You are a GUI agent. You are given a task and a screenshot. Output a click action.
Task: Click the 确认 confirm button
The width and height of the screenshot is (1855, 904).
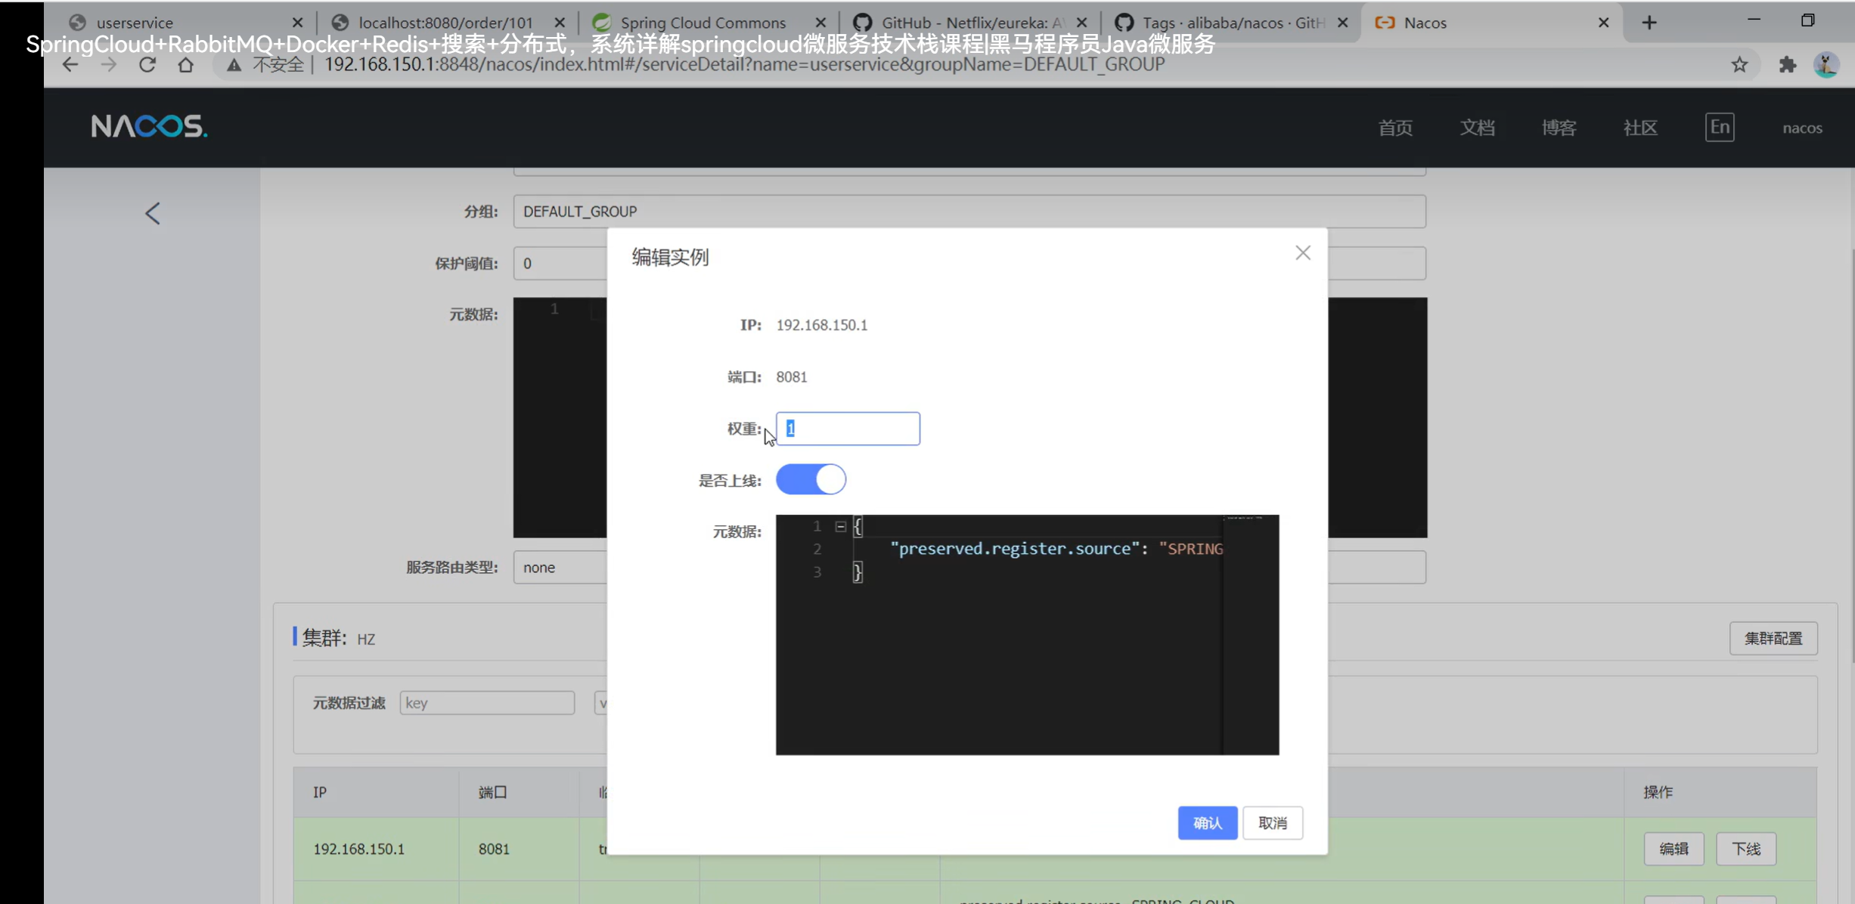coord(1207,822)
